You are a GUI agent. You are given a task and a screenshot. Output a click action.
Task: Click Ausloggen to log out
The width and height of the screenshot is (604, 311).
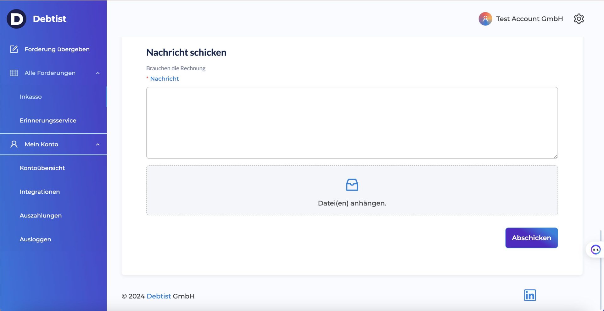coord(35,239)
